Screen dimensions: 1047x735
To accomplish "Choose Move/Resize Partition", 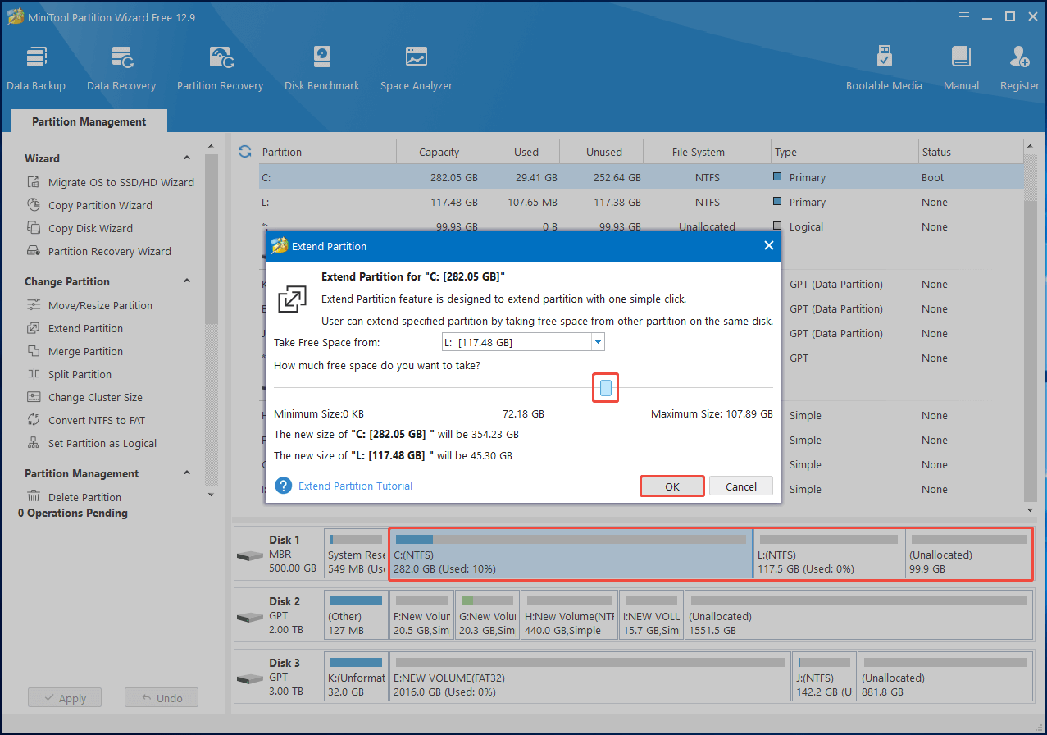I will click(x=89, y=305).
